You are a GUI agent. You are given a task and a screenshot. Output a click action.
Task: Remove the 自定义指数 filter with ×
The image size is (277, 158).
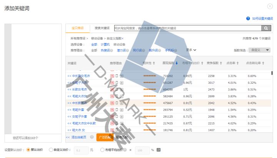click(x=123, y=38)
